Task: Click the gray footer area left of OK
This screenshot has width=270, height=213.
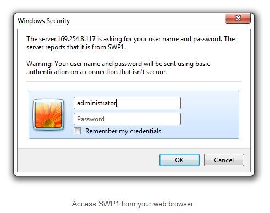Action: [x=89, y=160]
